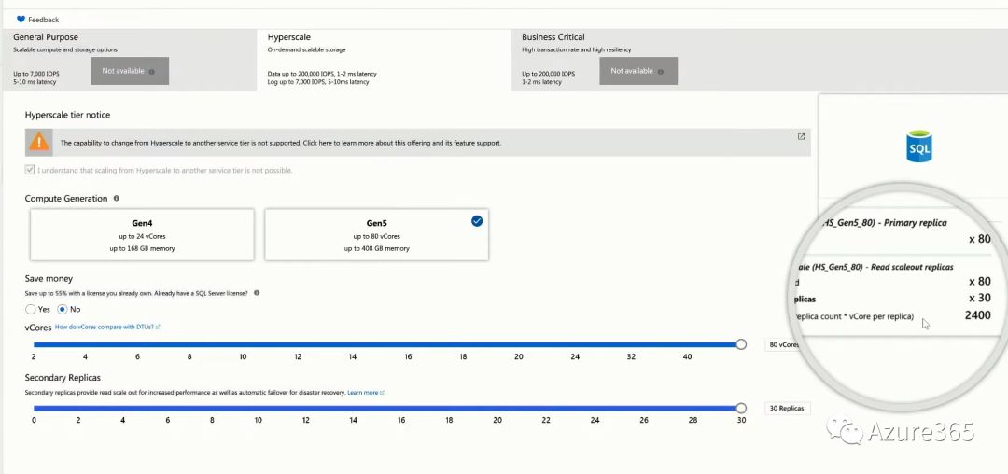Click the Feedback heart icon
Viewport: 1008px width, 474px height.
coord(21,20)
